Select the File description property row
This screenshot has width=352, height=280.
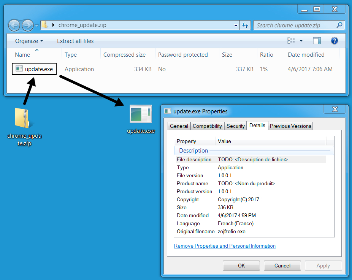(251, 159)
